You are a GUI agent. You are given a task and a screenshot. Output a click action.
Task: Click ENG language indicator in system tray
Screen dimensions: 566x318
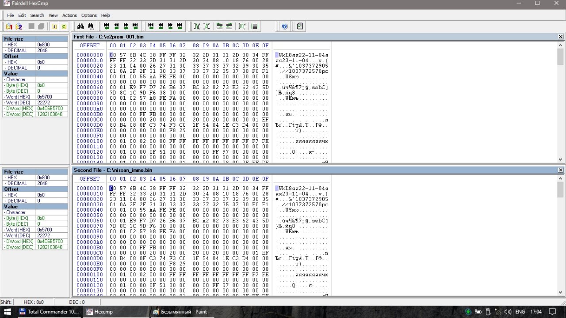[x=520, y=312]
